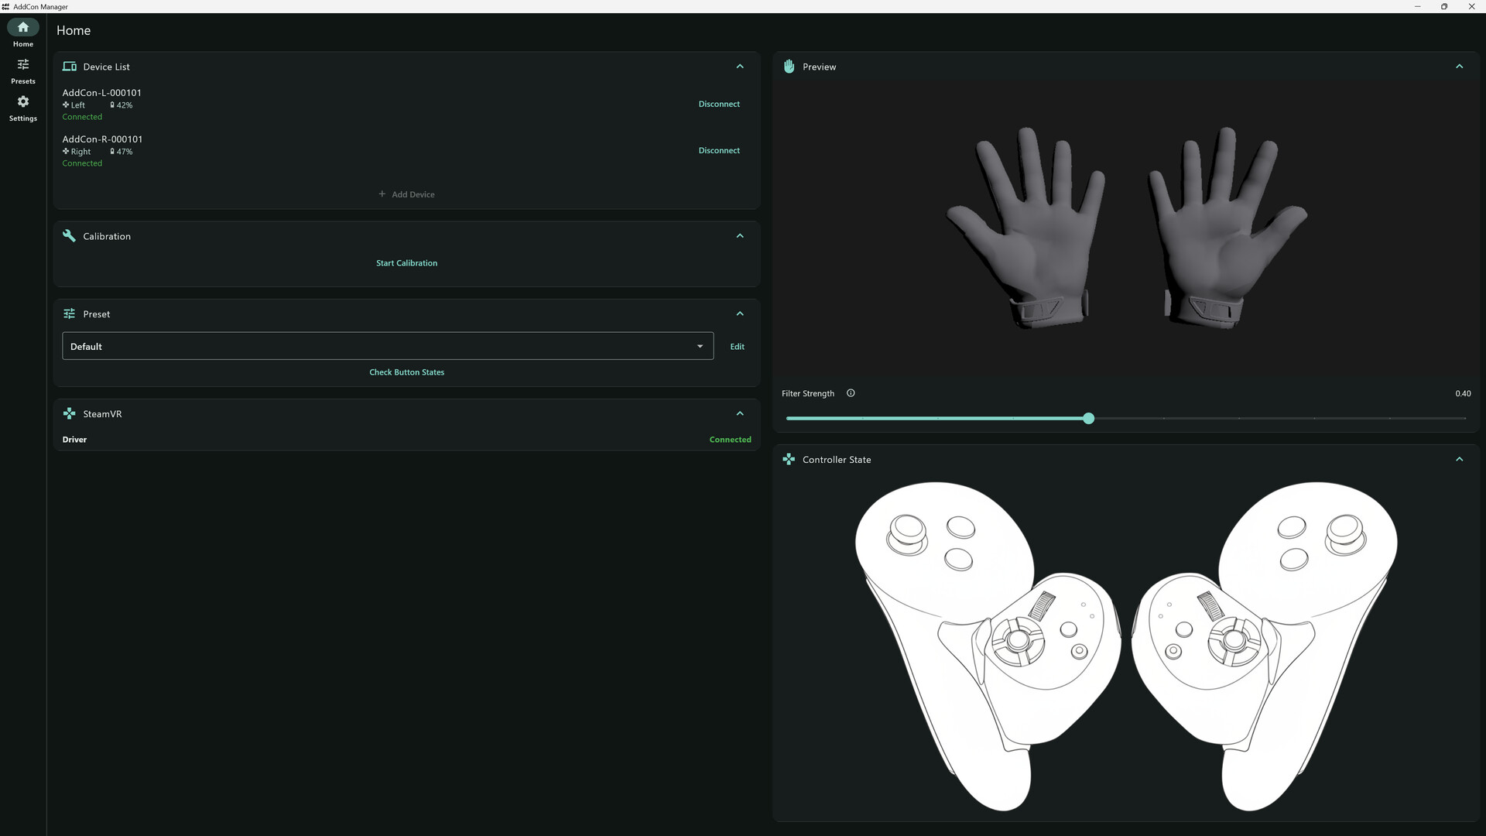The image size is (1486, 836).
Task: Click the Device List panel icon
Action: (69, 67)
